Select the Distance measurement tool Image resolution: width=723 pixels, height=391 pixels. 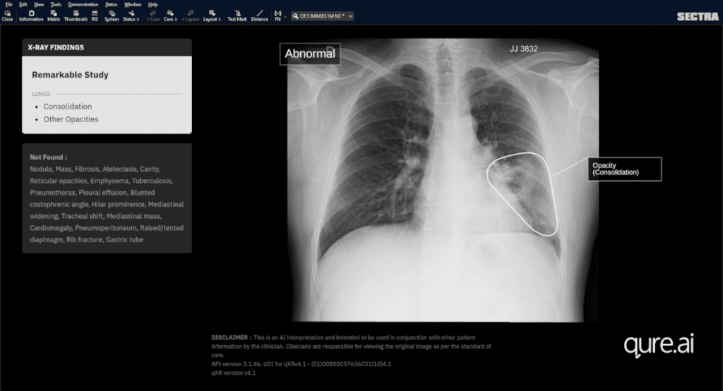[260, 16]
